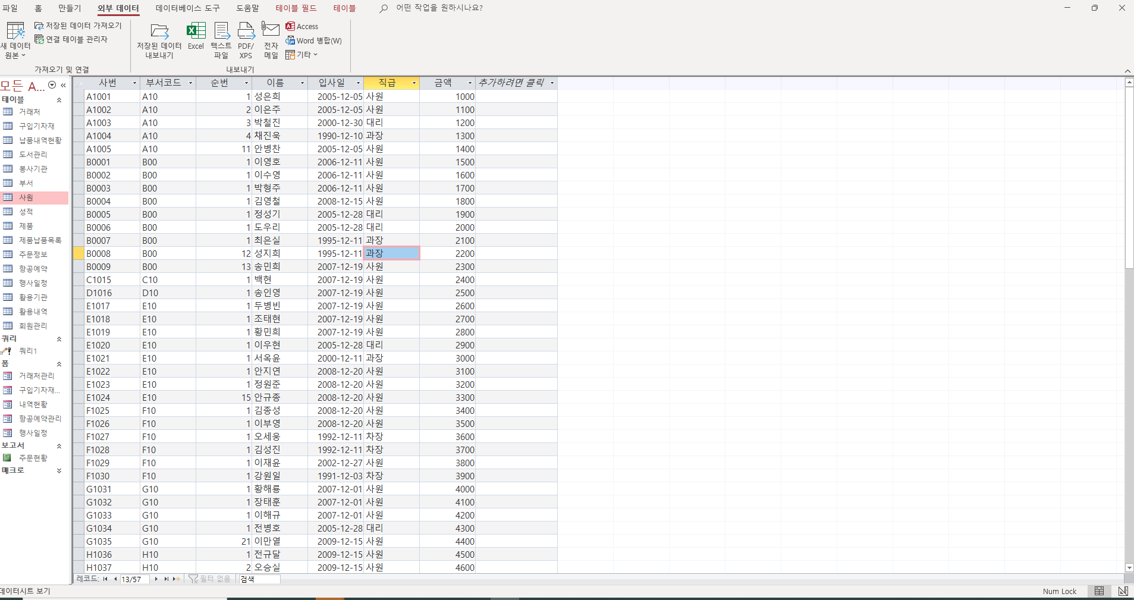Collapse the 테이블 group in navigation pane
The image size is (1134, 600).
coord(59,100)
